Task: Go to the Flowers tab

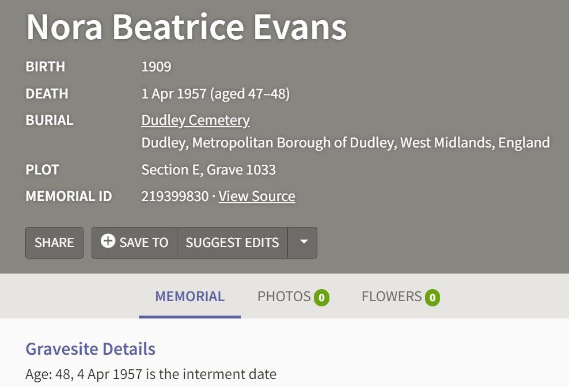Action: 392,297
